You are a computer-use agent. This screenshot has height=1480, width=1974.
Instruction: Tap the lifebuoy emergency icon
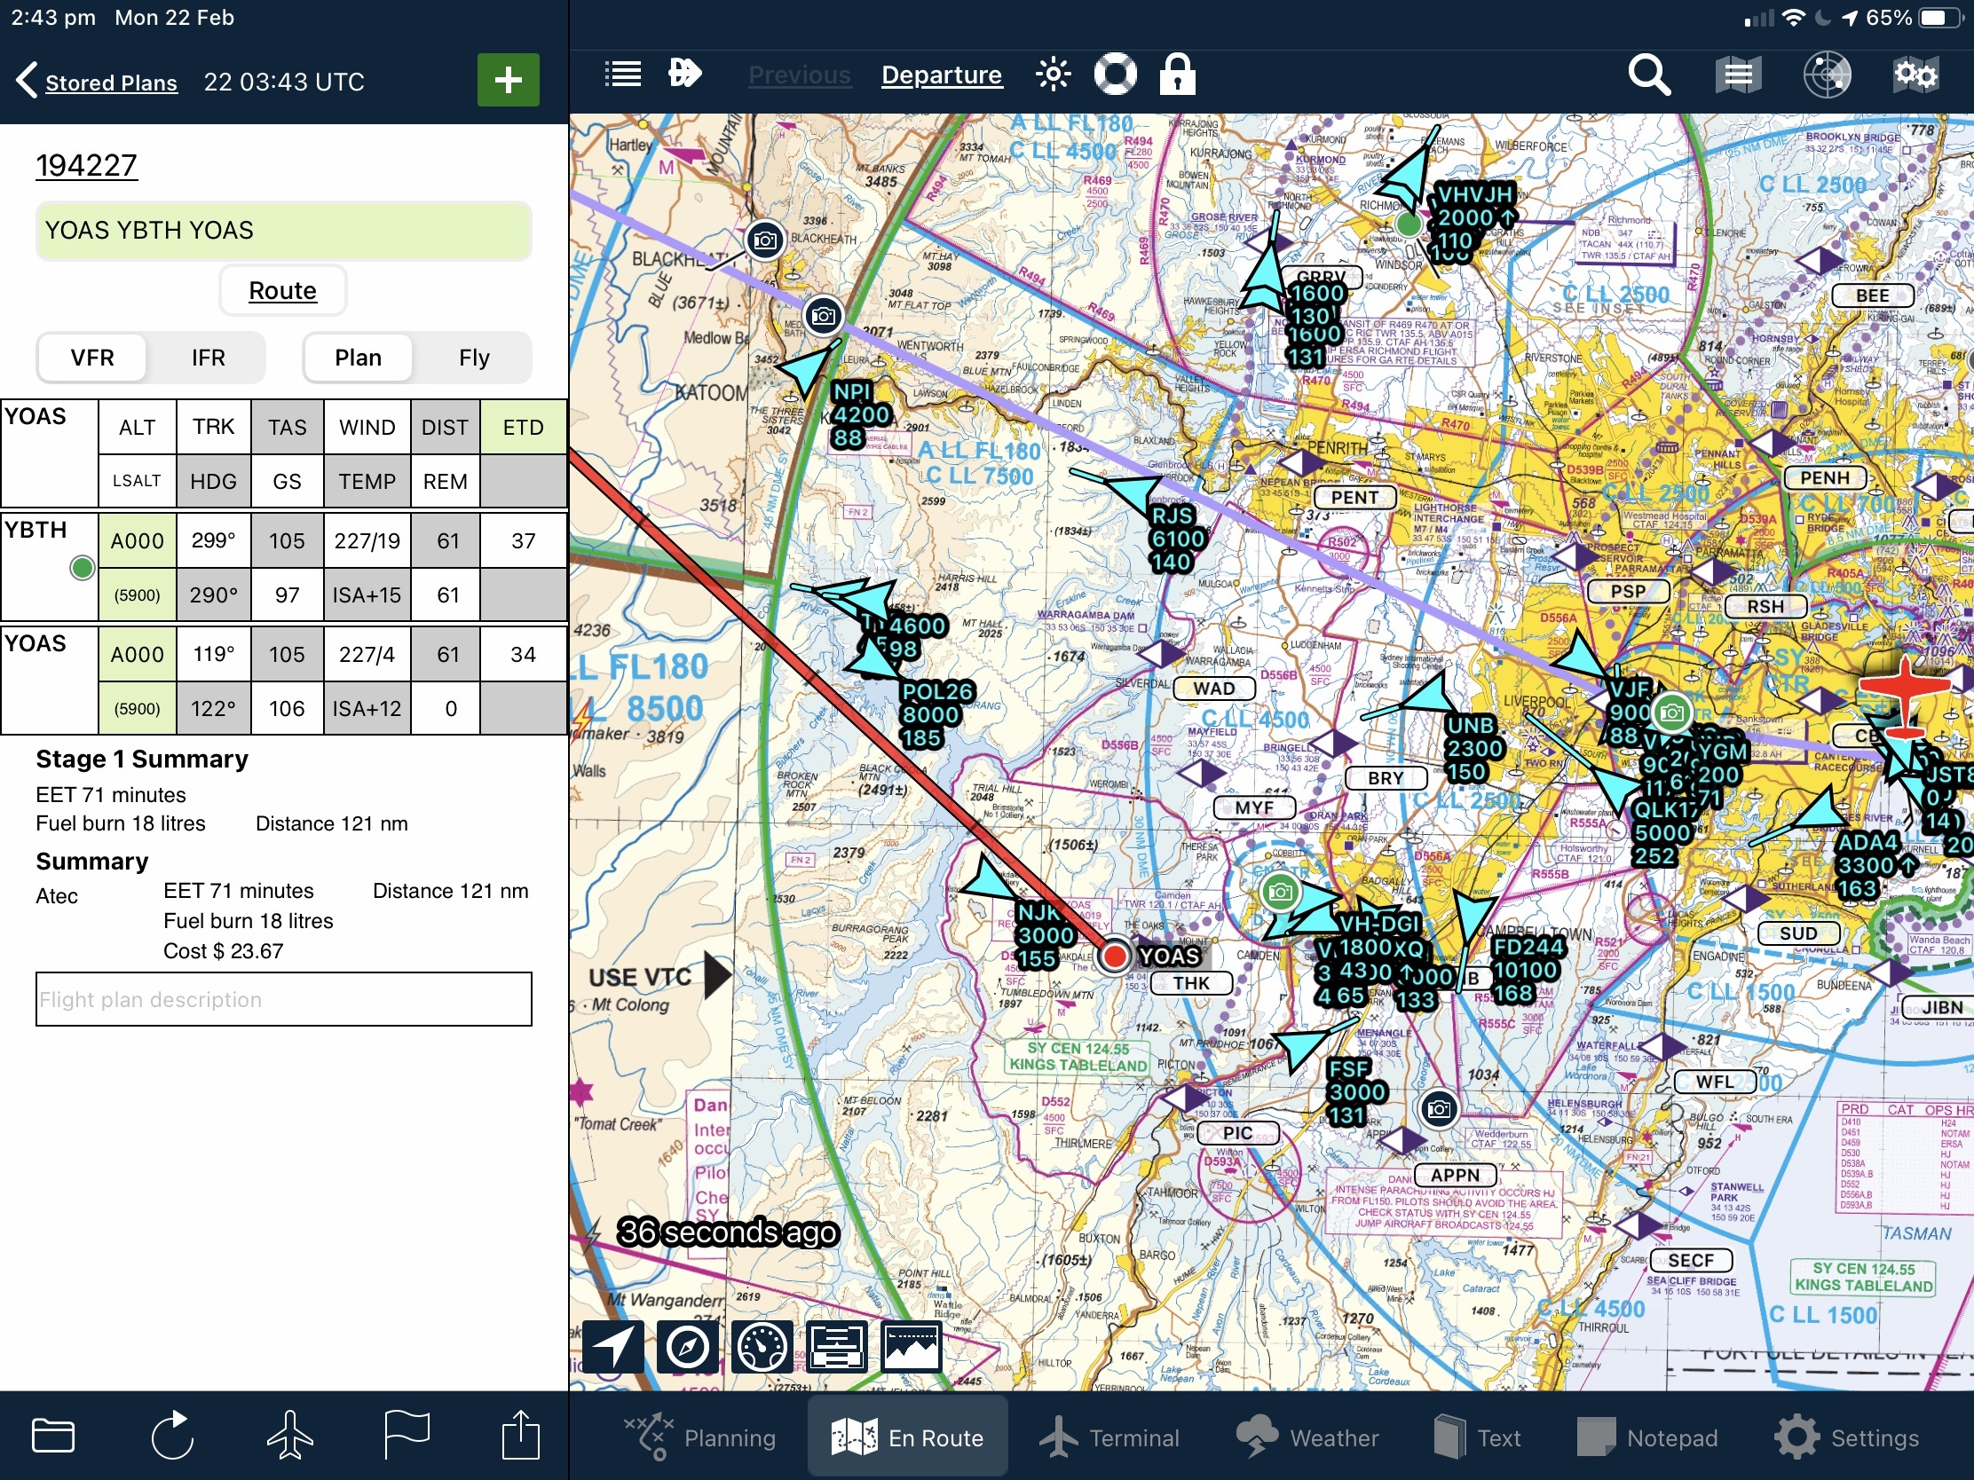coord(1116,74)
